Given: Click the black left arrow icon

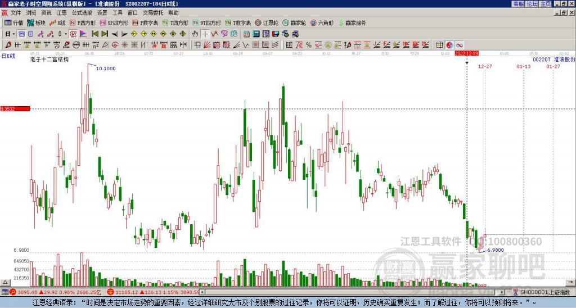Looking at the screenshot, I should click(x=115, y=34).
